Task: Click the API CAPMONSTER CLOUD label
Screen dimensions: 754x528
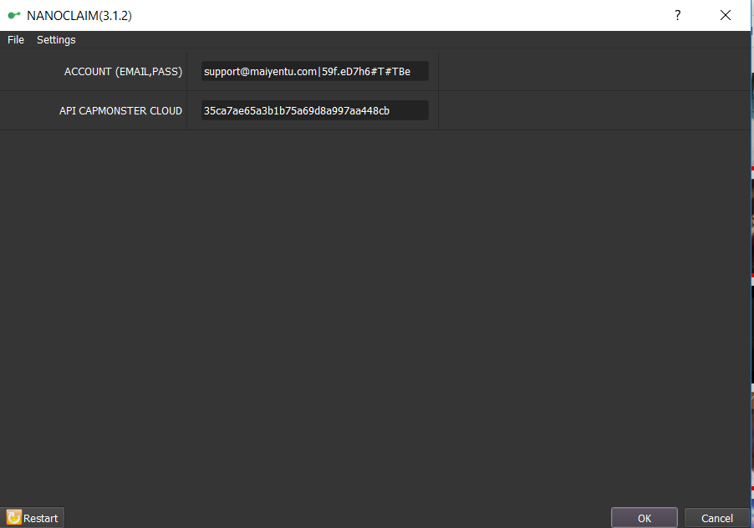Action: (120, 111)
